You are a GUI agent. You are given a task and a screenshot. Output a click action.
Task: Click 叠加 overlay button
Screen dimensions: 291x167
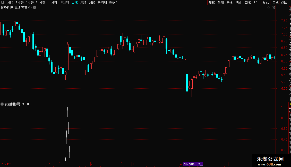tap(221, 2)
